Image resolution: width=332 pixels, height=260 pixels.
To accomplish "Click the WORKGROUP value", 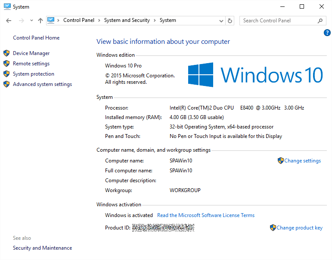I will [185, 190].
